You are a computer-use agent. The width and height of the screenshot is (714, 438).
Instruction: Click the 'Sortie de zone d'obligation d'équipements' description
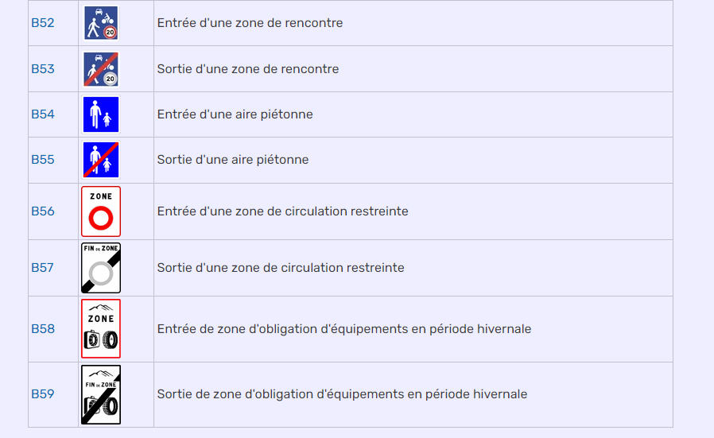[x=343, y=393]
